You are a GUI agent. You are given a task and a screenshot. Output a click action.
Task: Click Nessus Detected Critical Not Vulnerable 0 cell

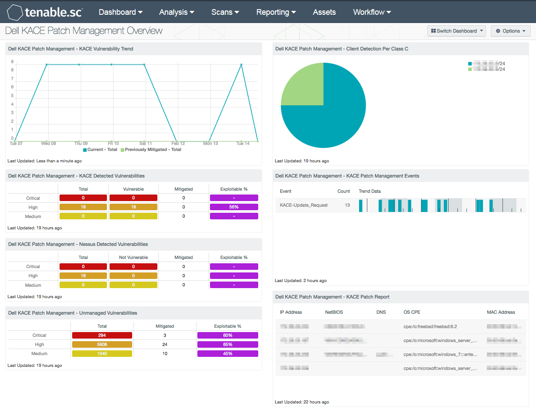tap(133, 266)
